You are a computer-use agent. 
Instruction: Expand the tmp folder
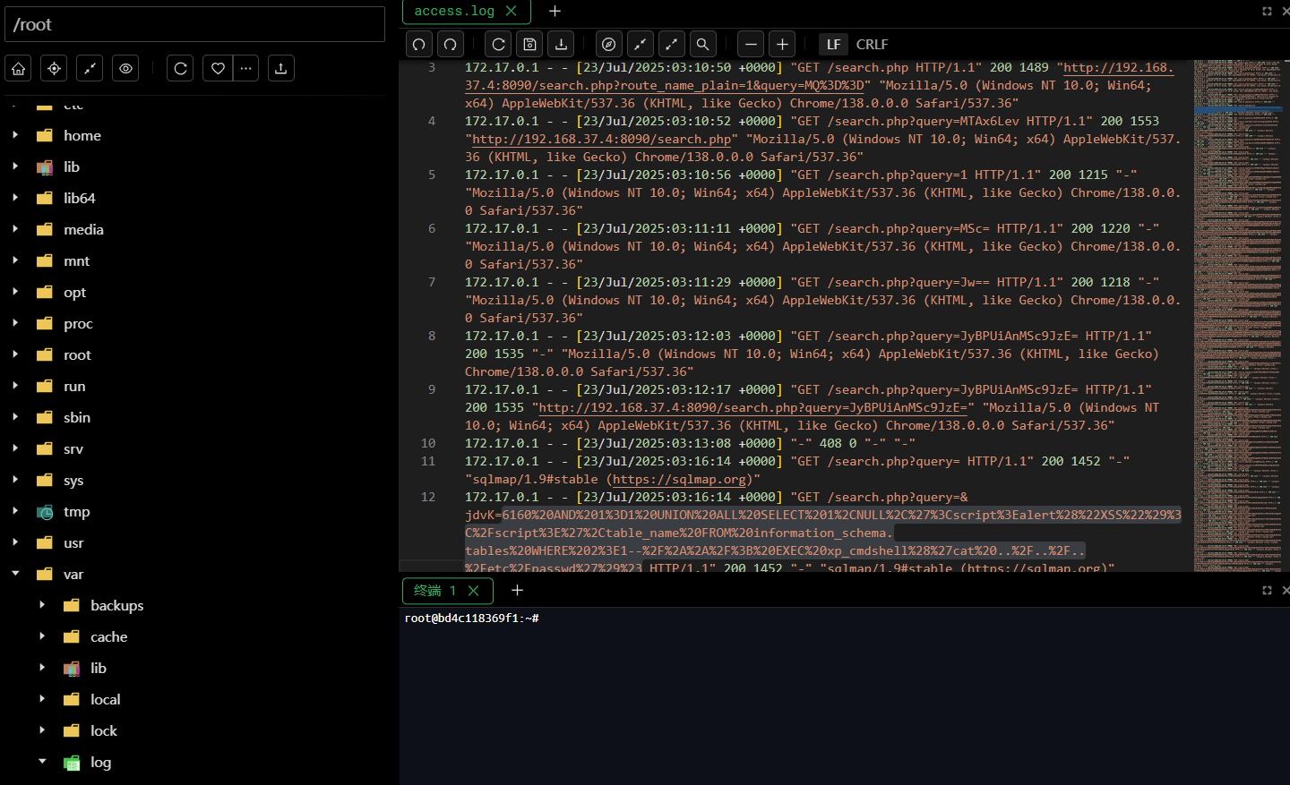(x=15, y=511)
